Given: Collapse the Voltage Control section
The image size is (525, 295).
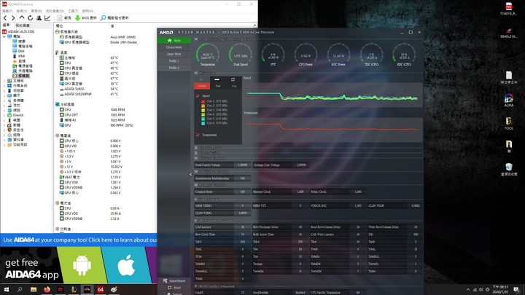Looking at the screenshot, I should 196,158.
